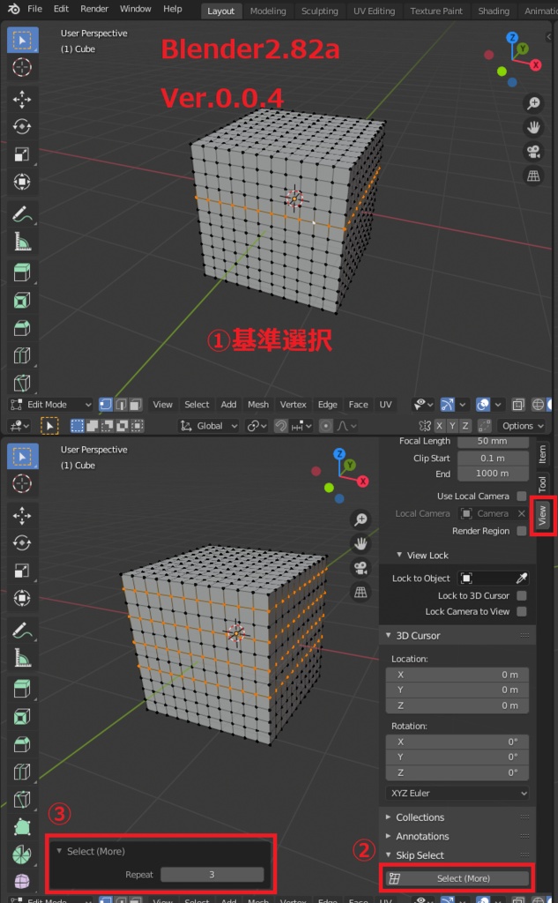The image size is (558, 903).
Task: Select the Rotate tool in top viewport toolbar
Action: point(22,127)
